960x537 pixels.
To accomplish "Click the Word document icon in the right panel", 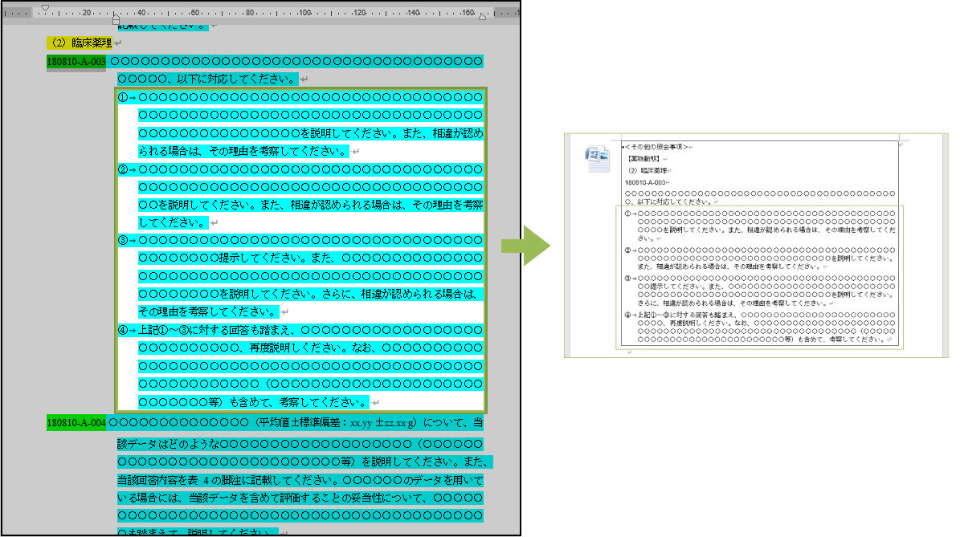I will point(598,159).
